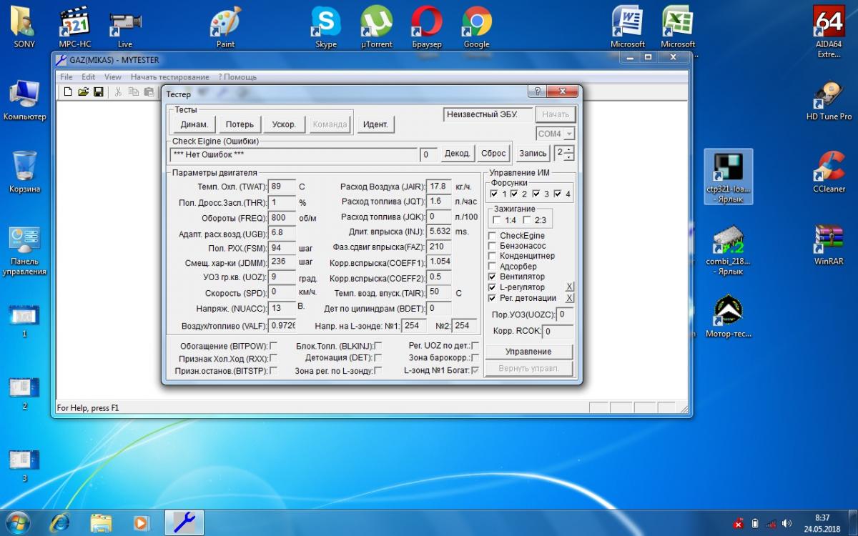Click the Save floppy disk icon

click(x=98, y=91)
